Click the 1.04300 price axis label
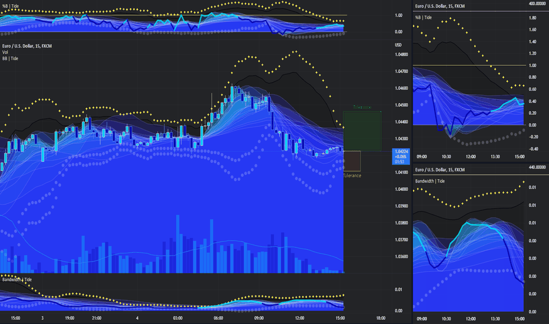The height and width of the screenshot is (324, 549). (x=401, y=138)
